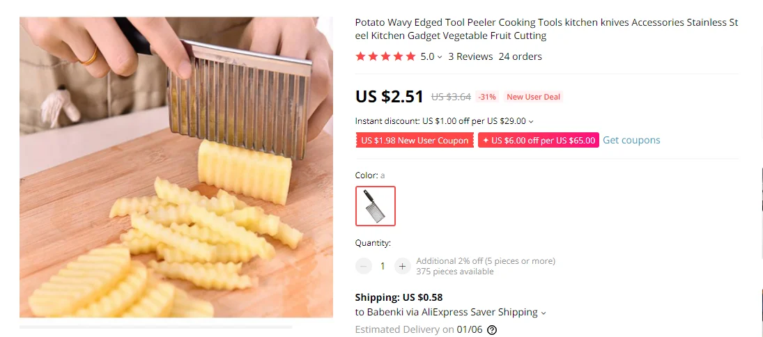763x337 pixels.
Task: Click the product title text
Action: (546, 29)
